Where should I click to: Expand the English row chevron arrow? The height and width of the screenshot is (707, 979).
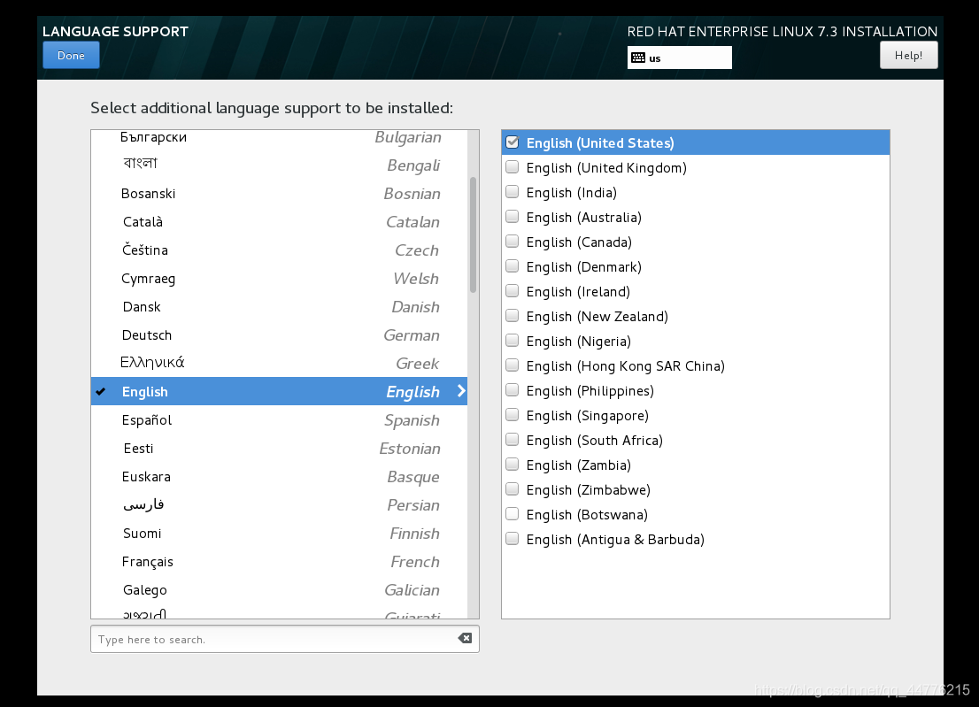click(461, 391)
